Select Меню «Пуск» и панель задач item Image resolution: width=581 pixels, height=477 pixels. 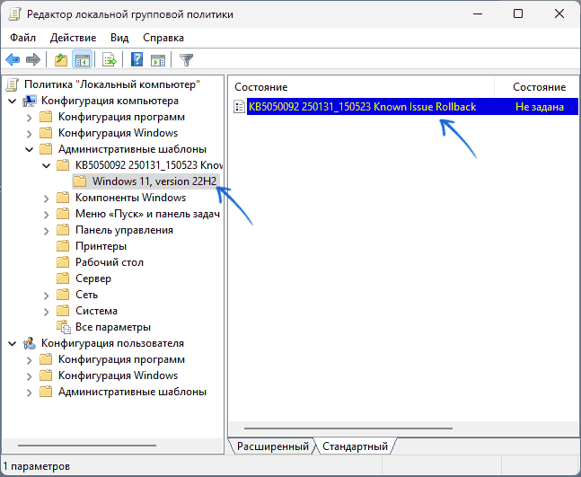147,214
